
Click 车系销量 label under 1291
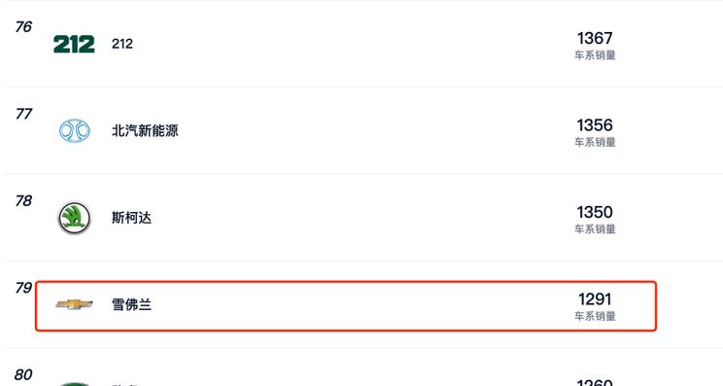pos(595,316)
